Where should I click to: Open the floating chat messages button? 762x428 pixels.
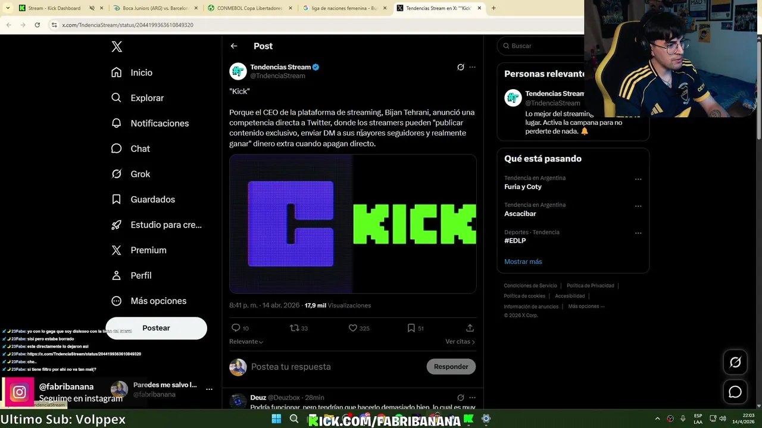[735, 392]
